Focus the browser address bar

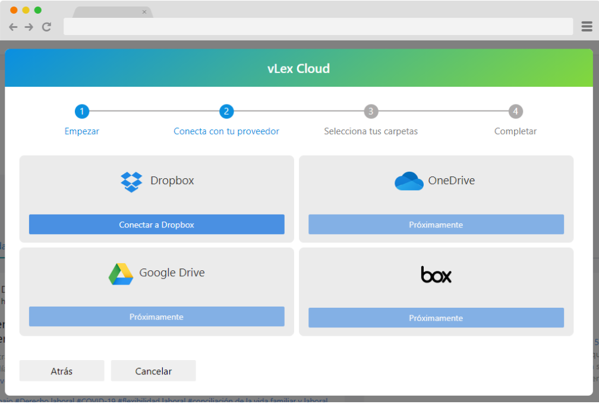[318, 26]
